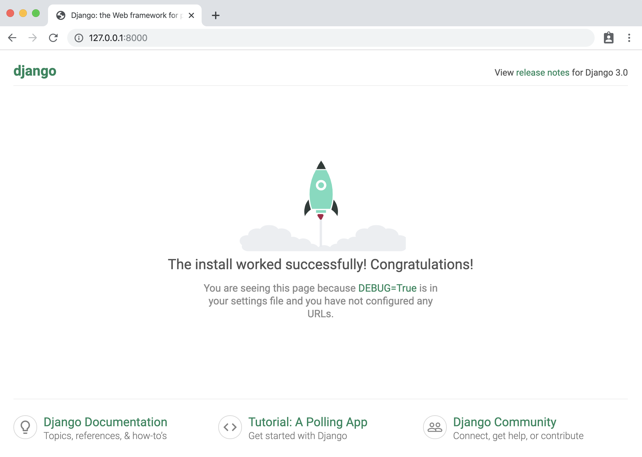Go forward to the next page
Viewport: 642px width, 457px height.
33,38
